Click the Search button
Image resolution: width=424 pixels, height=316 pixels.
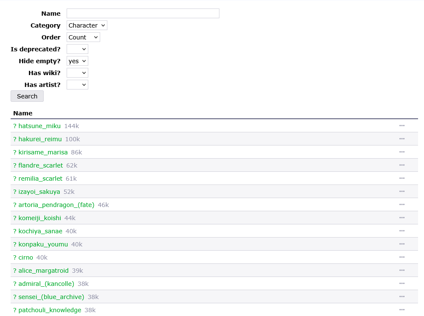(27, 96)
